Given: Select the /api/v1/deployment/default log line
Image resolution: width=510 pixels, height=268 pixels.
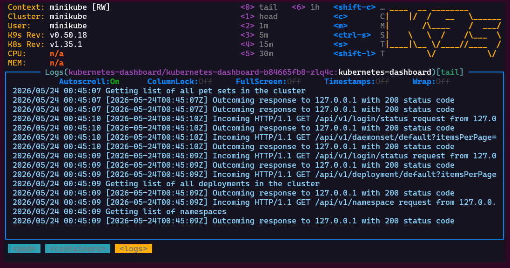Looking at the screenshot, I should coord(255,175).
